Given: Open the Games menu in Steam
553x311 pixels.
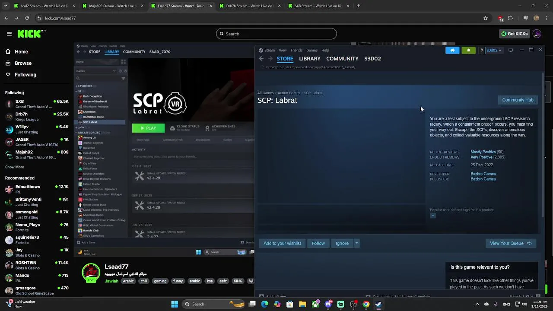Looking at the screenshot, I should tap(312, 51).
